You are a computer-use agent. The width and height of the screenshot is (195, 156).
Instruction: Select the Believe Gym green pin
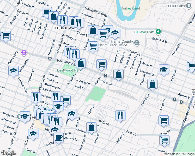click(x=158, y=31)
